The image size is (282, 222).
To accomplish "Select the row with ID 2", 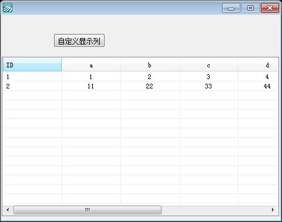I will (140, 86).
